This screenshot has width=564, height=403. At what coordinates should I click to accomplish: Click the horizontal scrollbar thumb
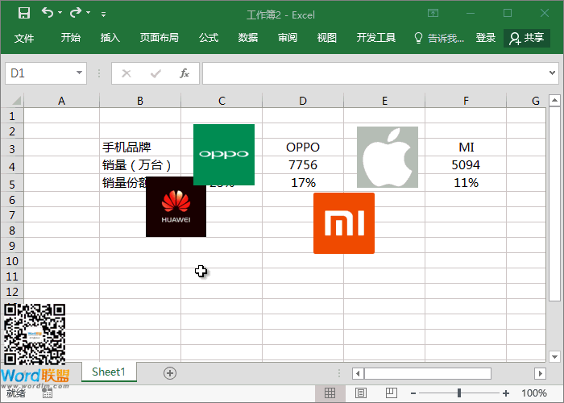[428, 373]
